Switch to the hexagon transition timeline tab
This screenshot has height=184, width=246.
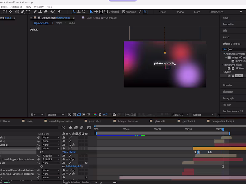pos(128,121)
